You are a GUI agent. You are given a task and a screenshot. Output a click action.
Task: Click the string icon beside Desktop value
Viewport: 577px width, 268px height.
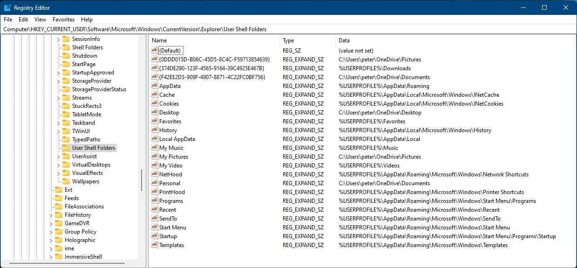(155, 112)
